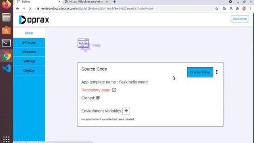This screenshot has height=143, width=254.
Task: Open Settings in the sidebar
Action: [29, 61]
